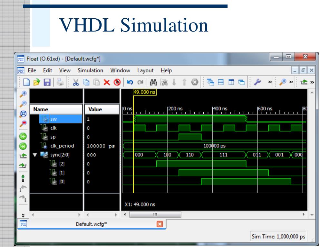The width and height of the screenshot is (330, 247).
Task: Click the Name column header
Action: (56, 109)
